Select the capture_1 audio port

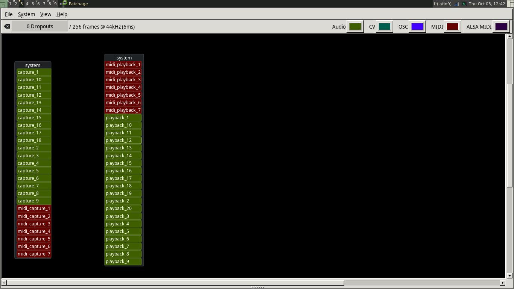(x=34, y=72)
